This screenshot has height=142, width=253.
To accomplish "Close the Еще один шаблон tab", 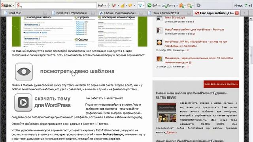I will click(x=237, y=13).
